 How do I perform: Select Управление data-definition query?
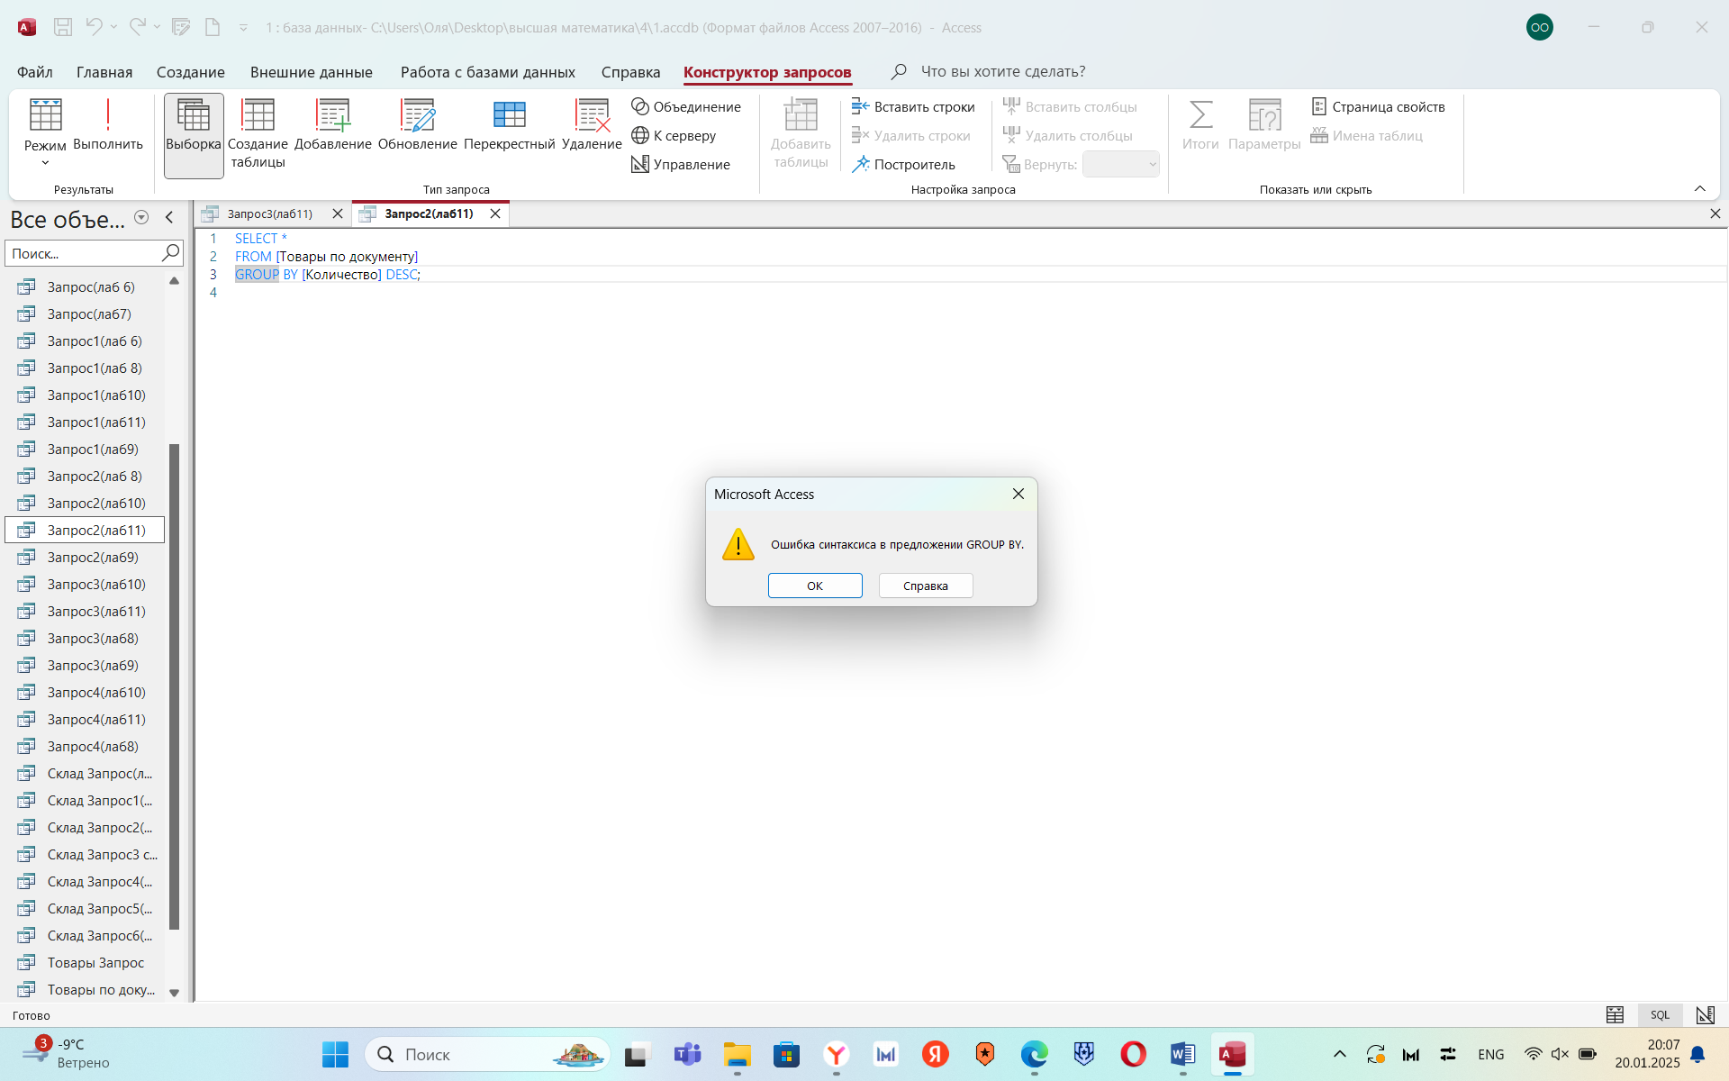click(681, 164)
